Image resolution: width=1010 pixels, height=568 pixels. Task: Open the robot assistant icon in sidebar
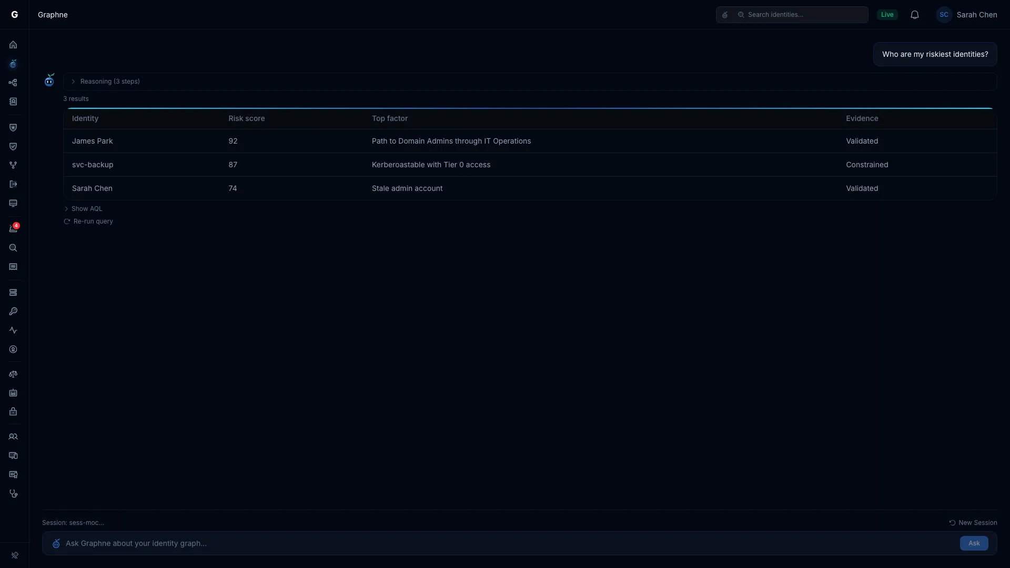(13, 64)
